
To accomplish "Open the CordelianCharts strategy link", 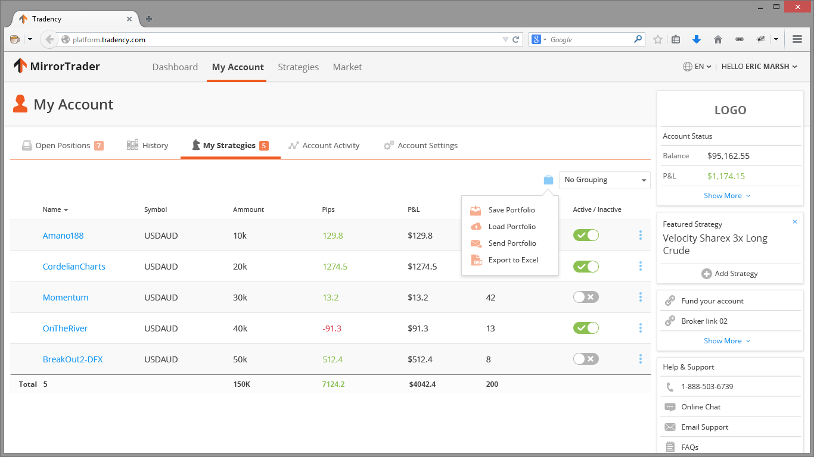I will click(74, 267).
